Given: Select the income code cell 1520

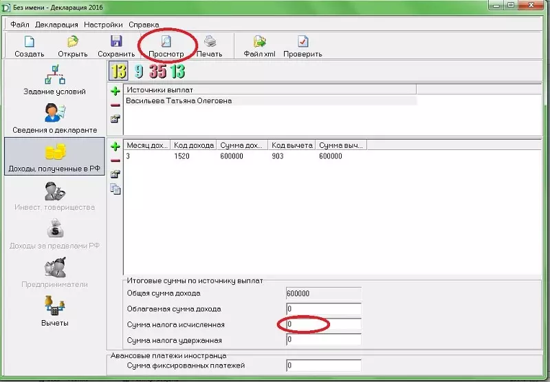Looking at the screenshot, I should [181, 156].
